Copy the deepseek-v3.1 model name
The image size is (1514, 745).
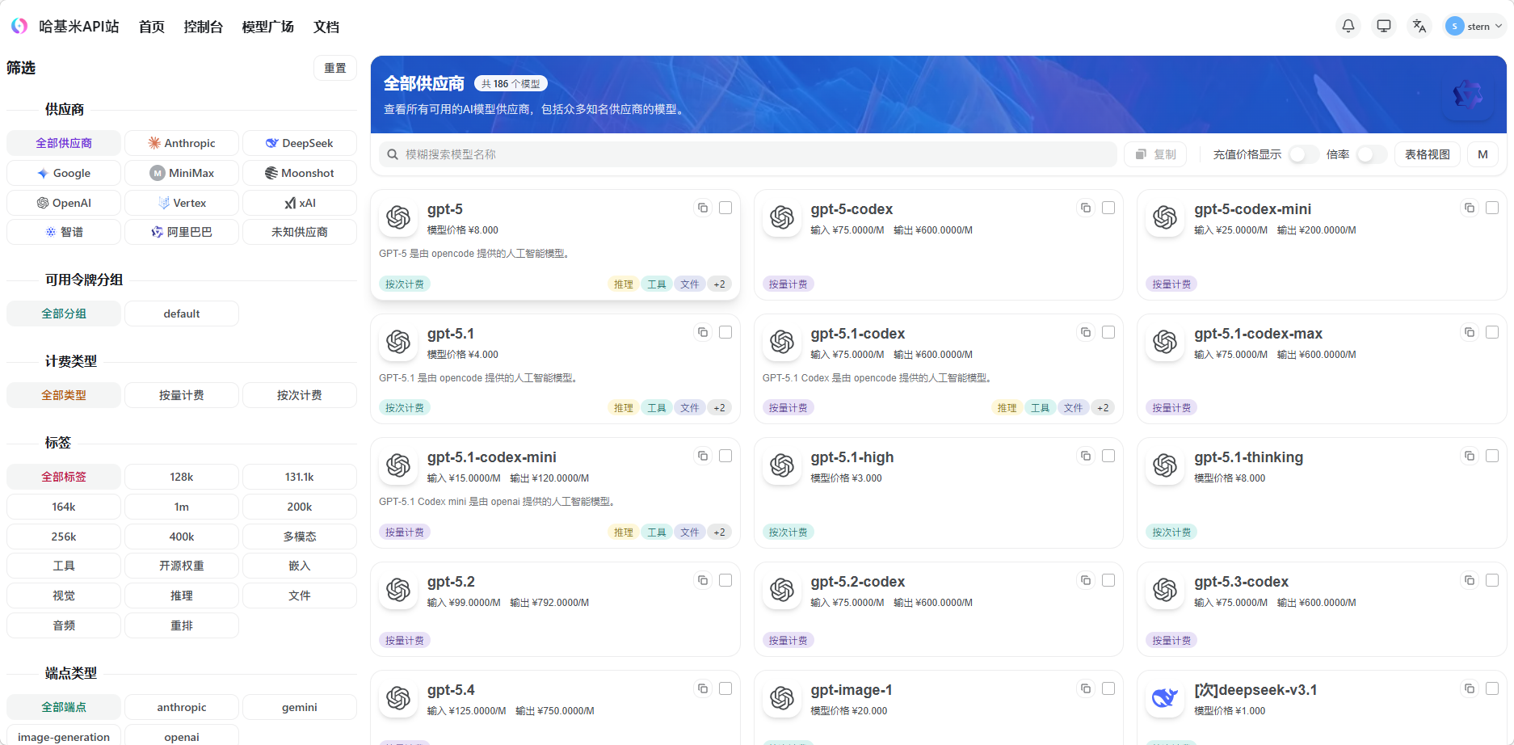[x=1469, y=688]
